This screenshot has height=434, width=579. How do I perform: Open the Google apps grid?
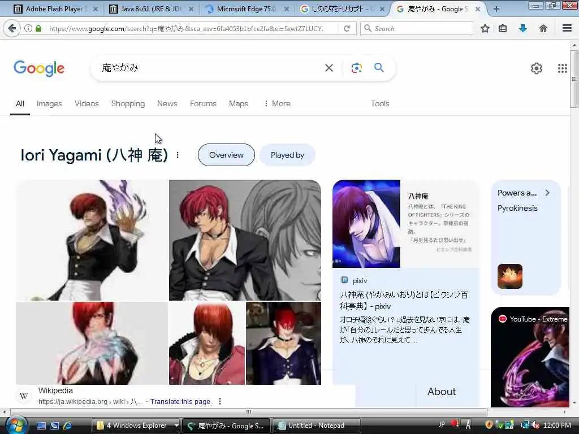(562, 68)
